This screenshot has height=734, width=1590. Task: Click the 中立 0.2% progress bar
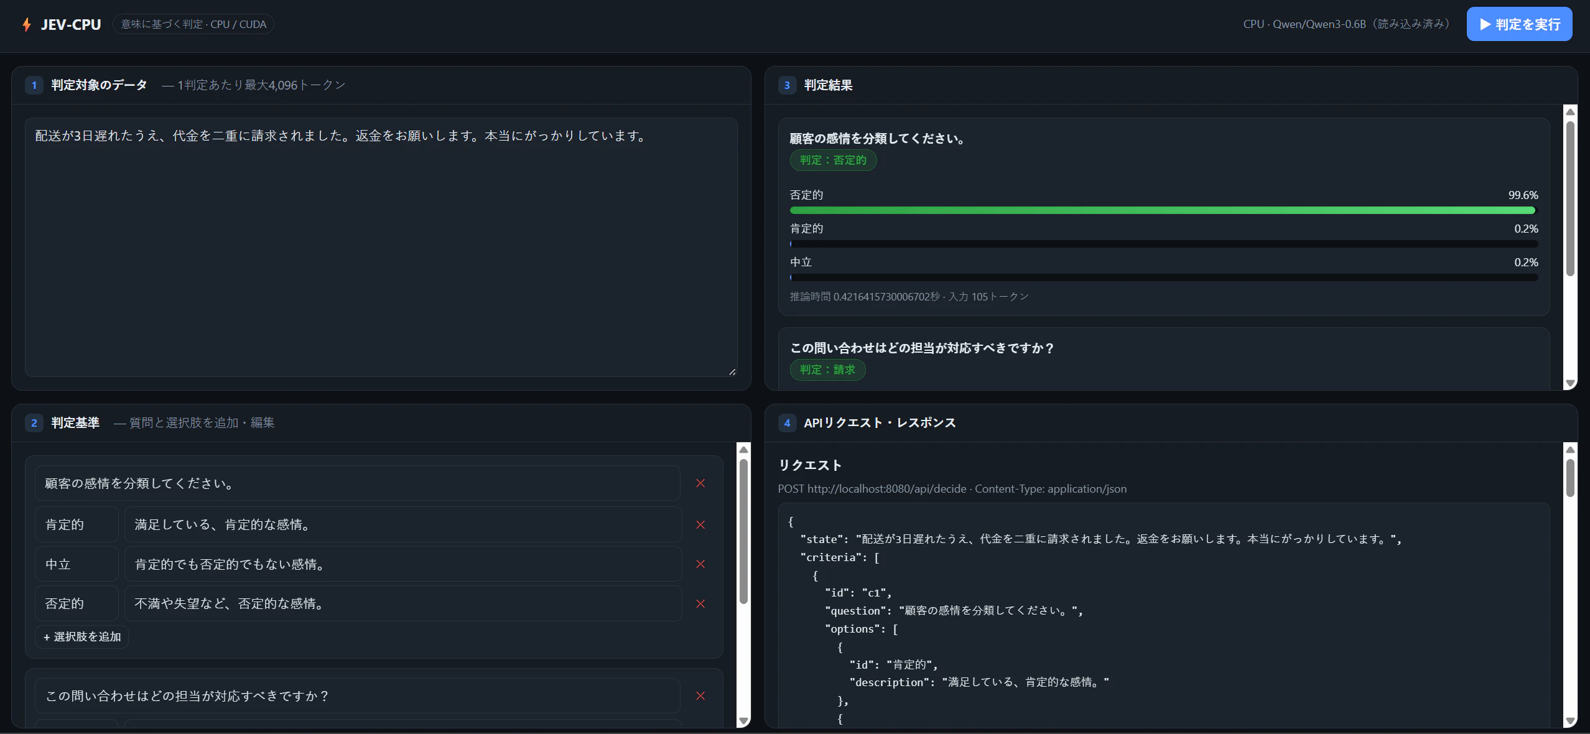click(1163, 277)
